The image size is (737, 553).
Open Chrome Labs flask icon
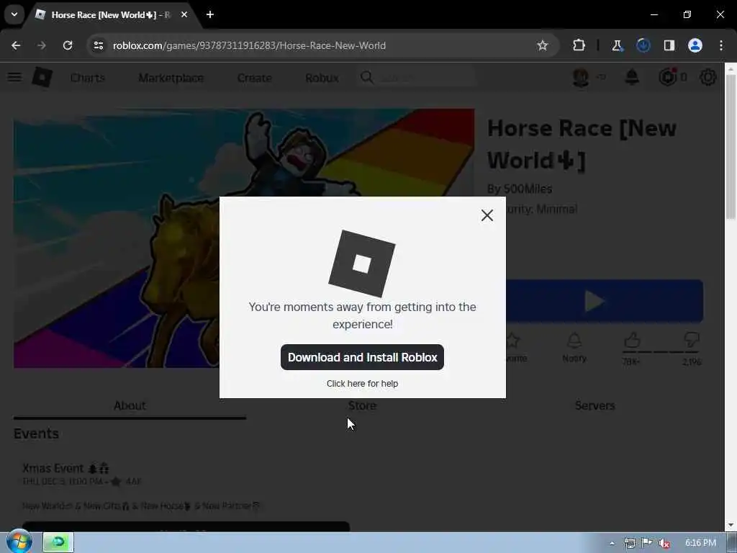pos(617,45)
